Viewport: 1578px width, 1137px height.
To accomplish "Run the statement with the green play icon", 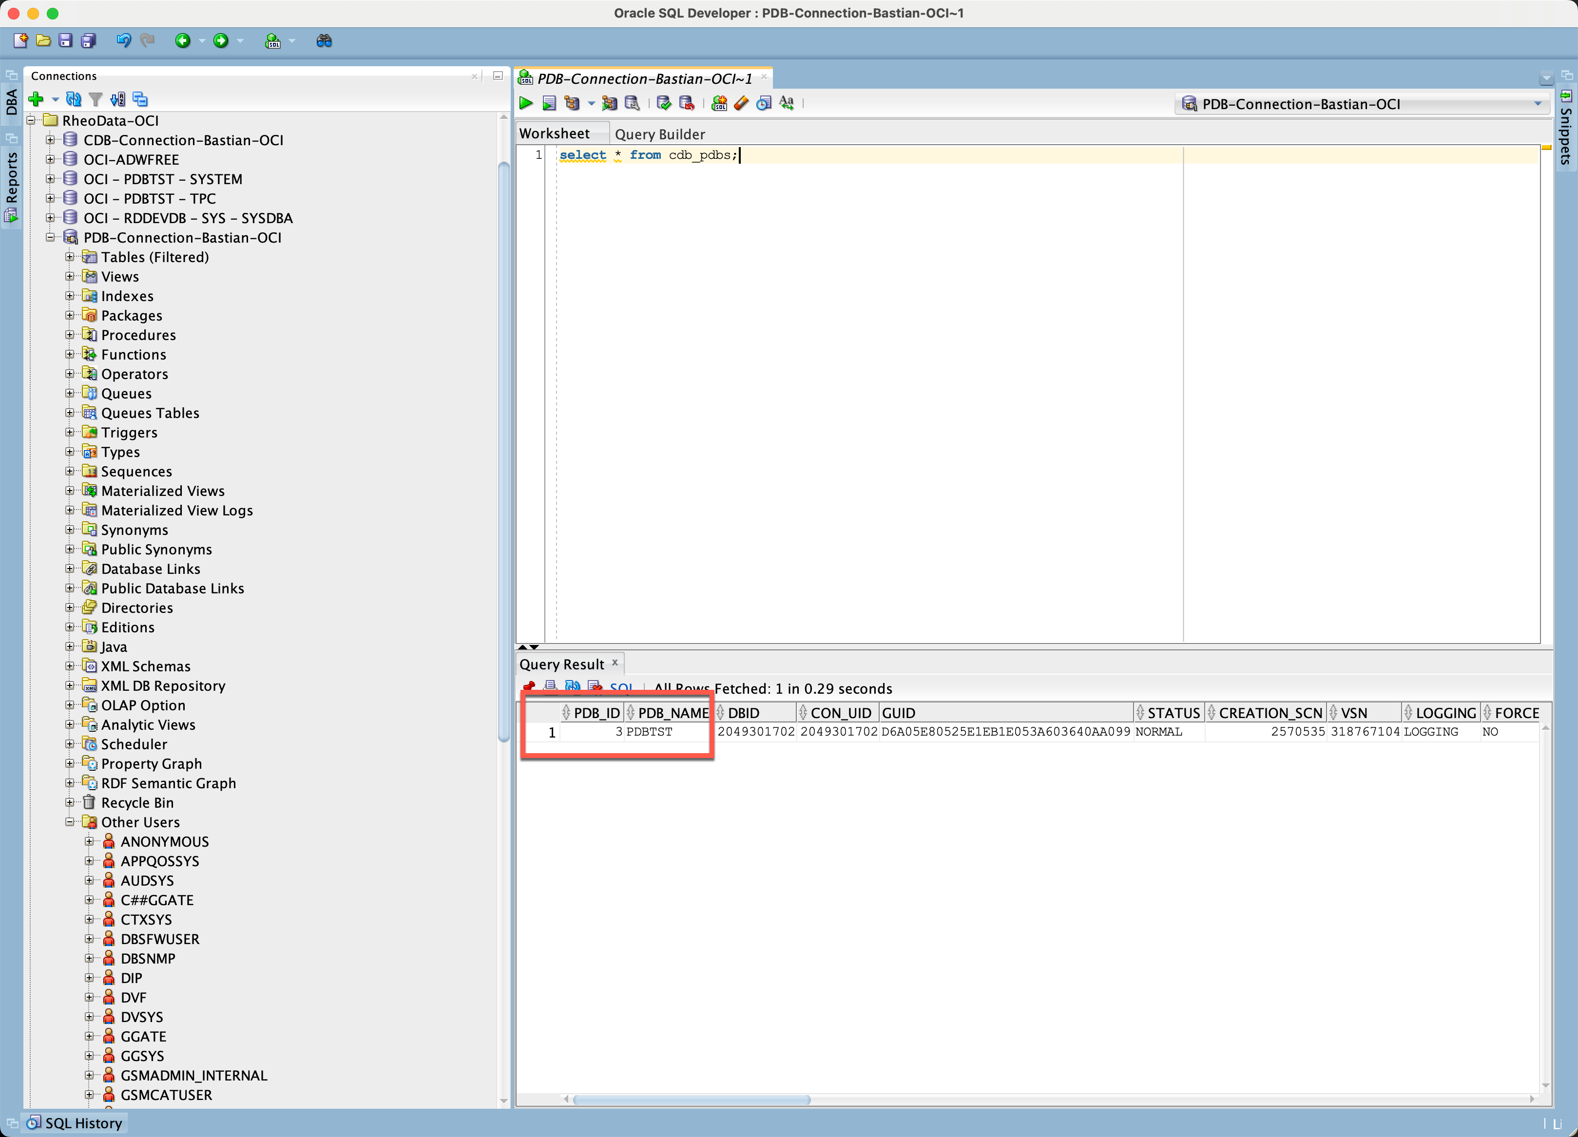I will (527, 104).
